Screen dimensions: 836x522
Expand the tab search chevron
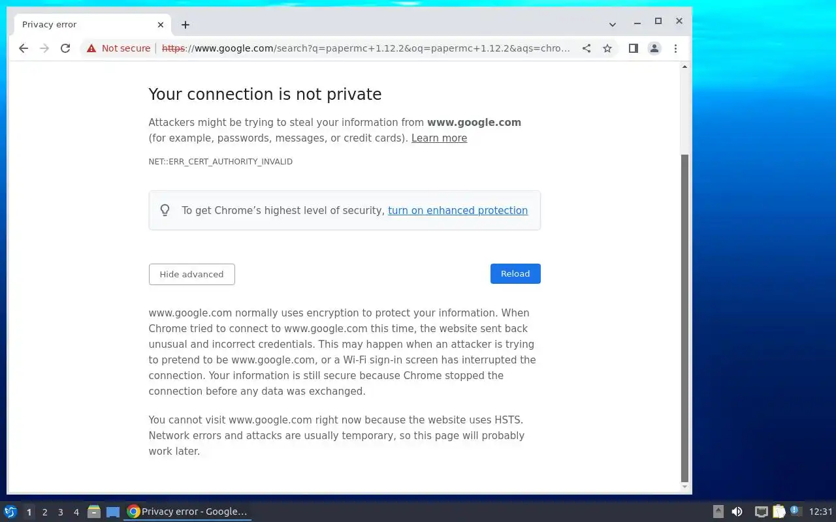(x=613, y=25)
